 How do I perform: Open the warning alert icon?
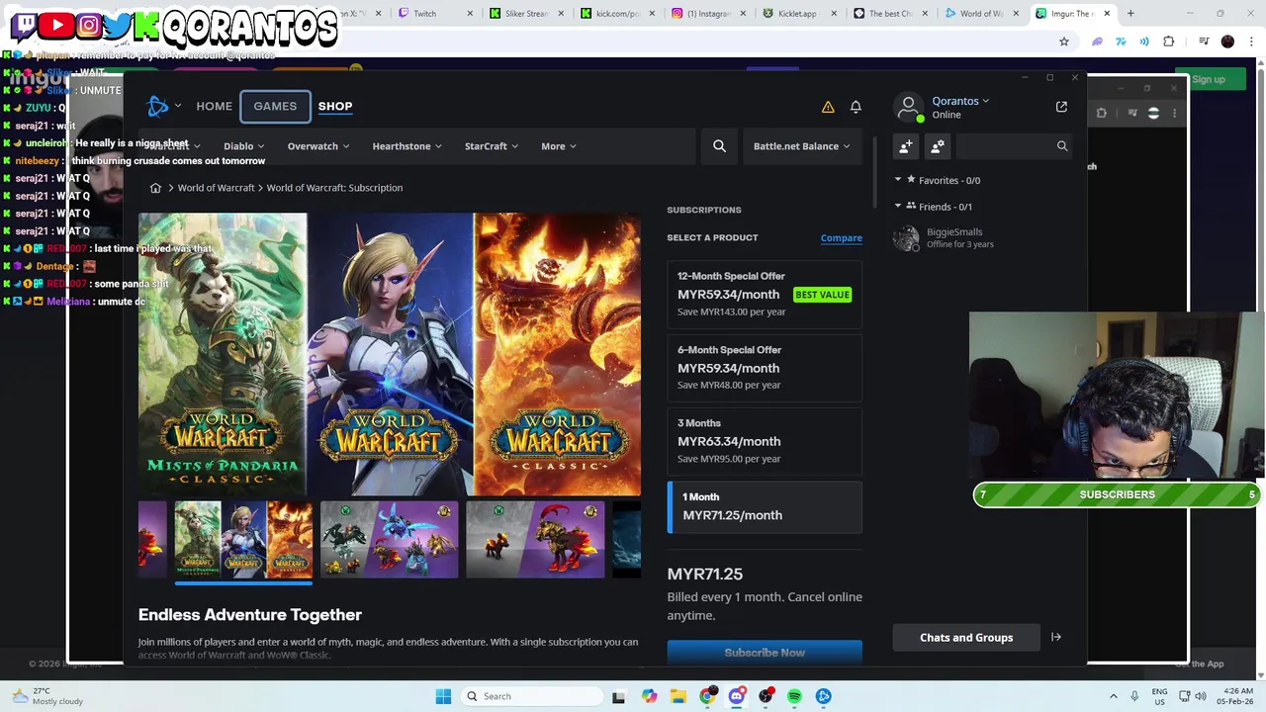[828, 107]
